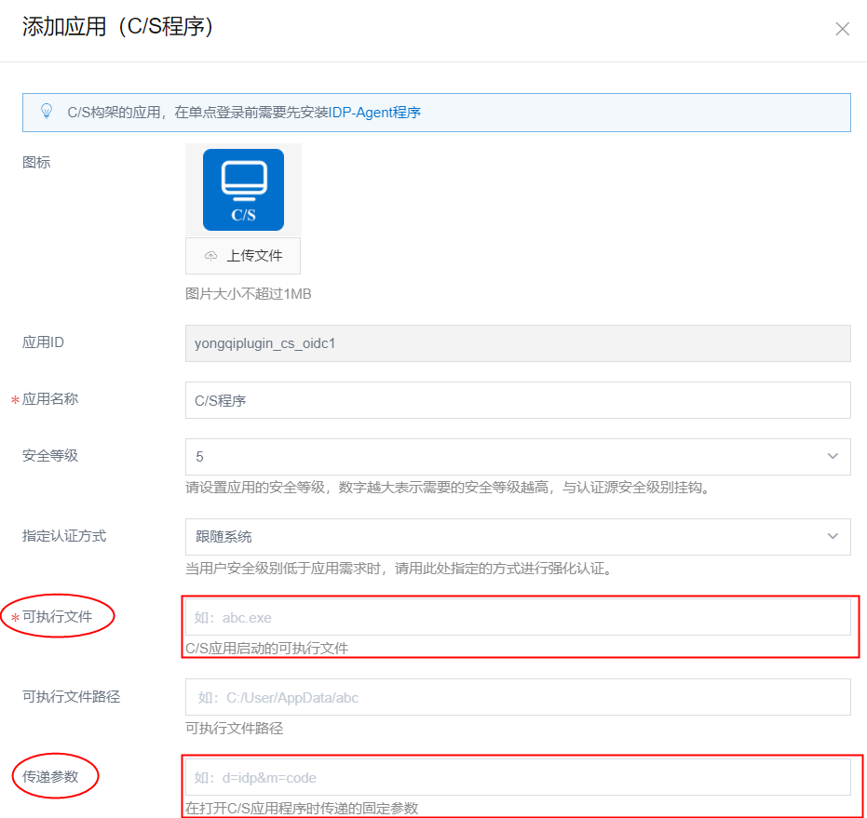
Task: Close the 添加应用 dialog with the X
Action: point(842,29)
